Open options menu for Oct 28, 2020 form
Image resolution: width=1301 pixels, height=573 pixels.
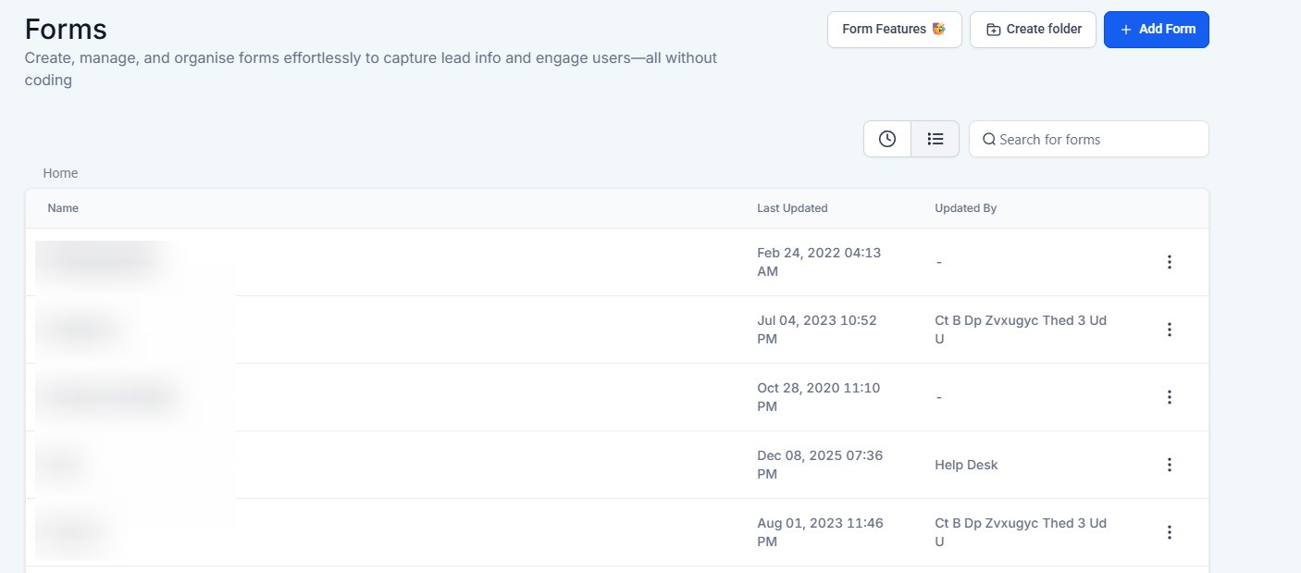tap(1170, 397)
